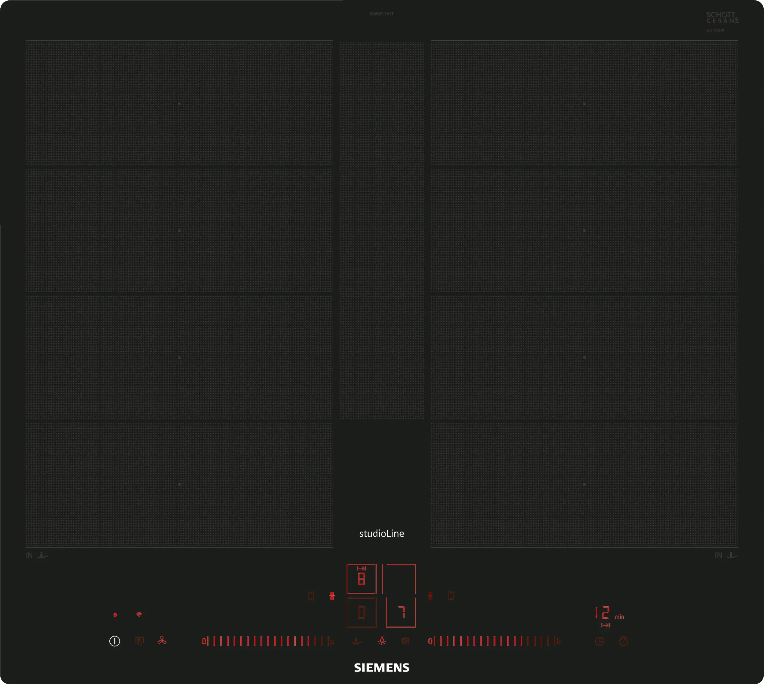Tap the keep-warm pot icon
The width and height of the screenshot is (764, 684).
(405, 641)
